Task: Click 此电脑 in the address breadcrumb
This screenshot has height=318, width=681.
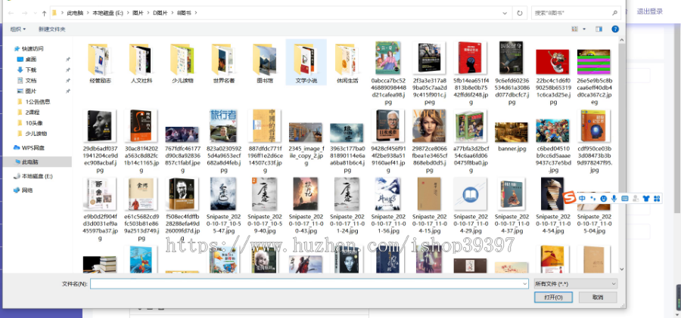Action: (x=75, y=13)
